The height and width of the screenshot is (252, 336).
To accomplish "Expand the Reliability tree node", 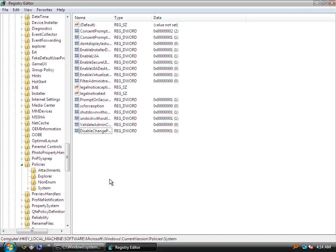I will point(22,218).
